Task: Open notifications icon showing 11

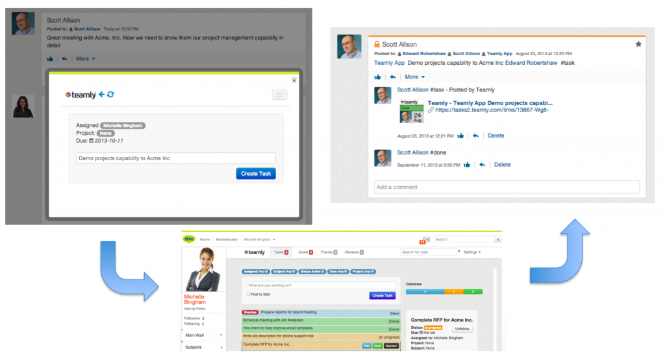Action: pos(425,241)
